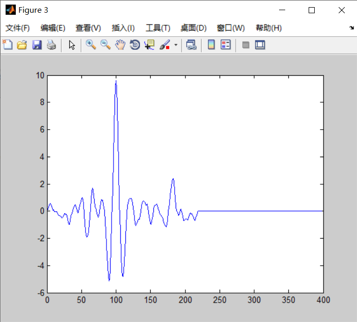Screen dimensions: 357x322
Task: Click the Figure 3 window title text
Action: pos(33,10)
